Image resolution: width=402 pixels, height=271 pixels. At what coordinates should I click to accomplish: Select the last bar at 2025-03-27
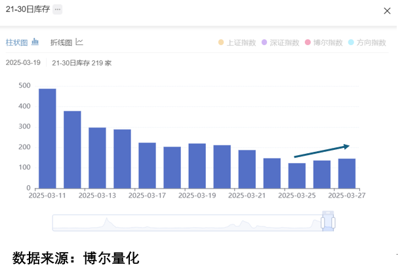pos(347,173)
